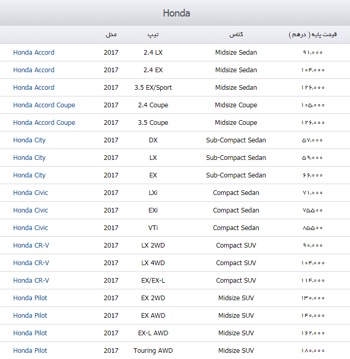Click 'Compact Sedan' in the VTi row

click(236, 228)
